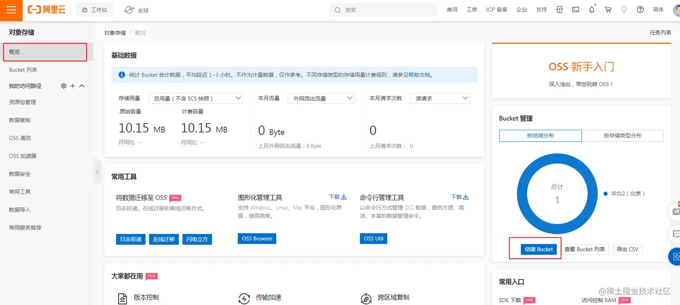
Task: Open 数据导入 in the sidebar
Action: (20, 210)
